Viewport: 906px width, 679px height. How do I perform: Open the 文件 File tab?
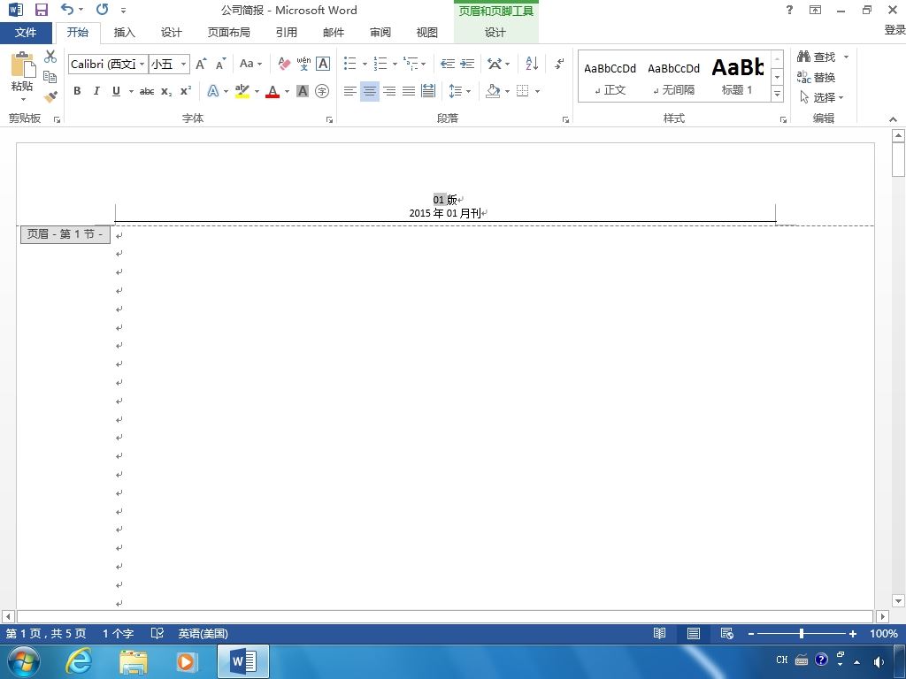26,33
